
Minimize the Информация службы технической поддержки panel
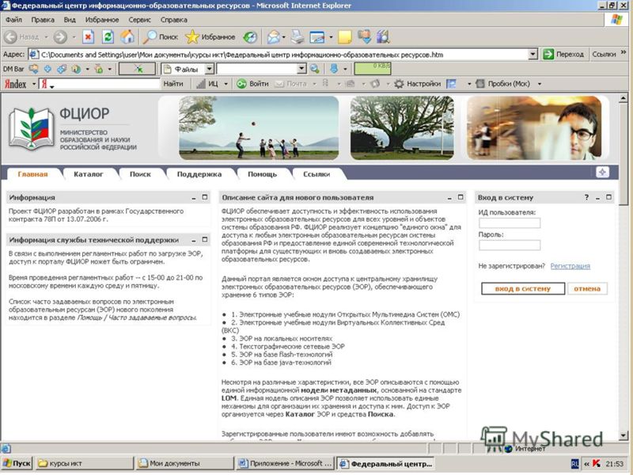pyautogui.click(x=194, y=241)
